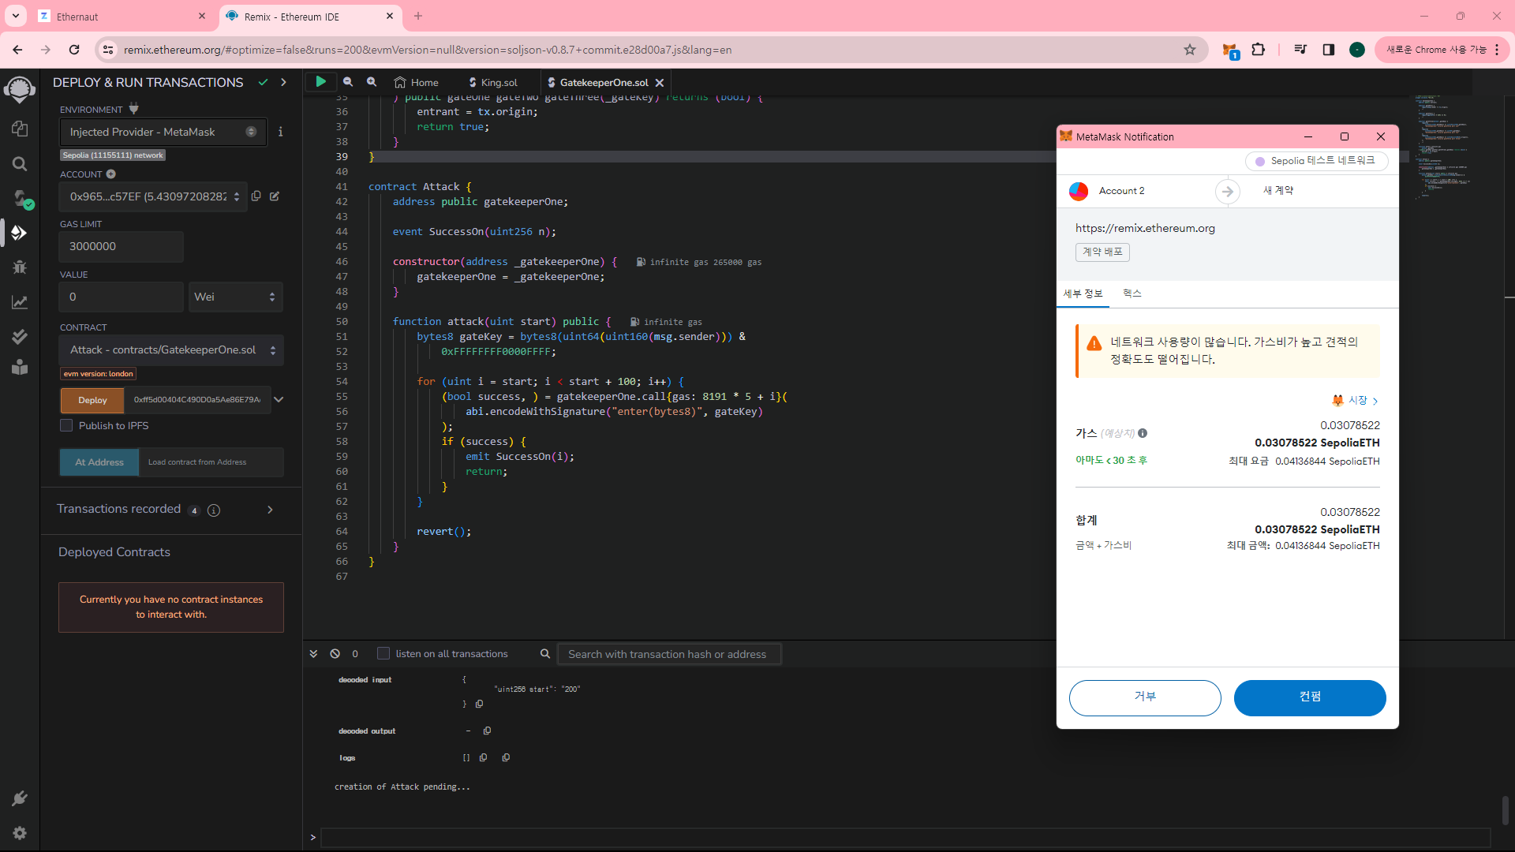Open a new Chrome tab

pyautogui.click(x=418, y=16)
